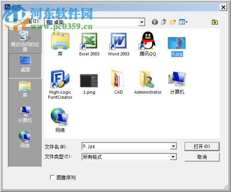This screenshot has width=231, height=192.
Task: Select the 腾讯QQ shortcut
Action: [x=148, y=44]
